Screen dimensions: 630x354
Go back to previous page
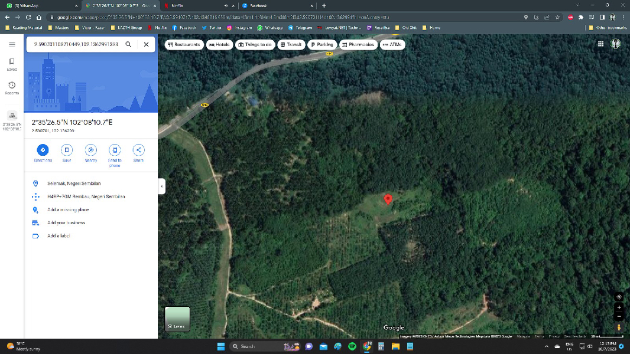7,17
